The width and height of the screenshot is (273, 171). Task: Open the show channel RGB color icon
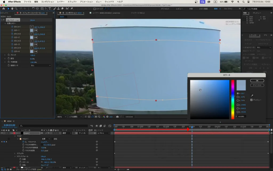[x=104, y=117]
